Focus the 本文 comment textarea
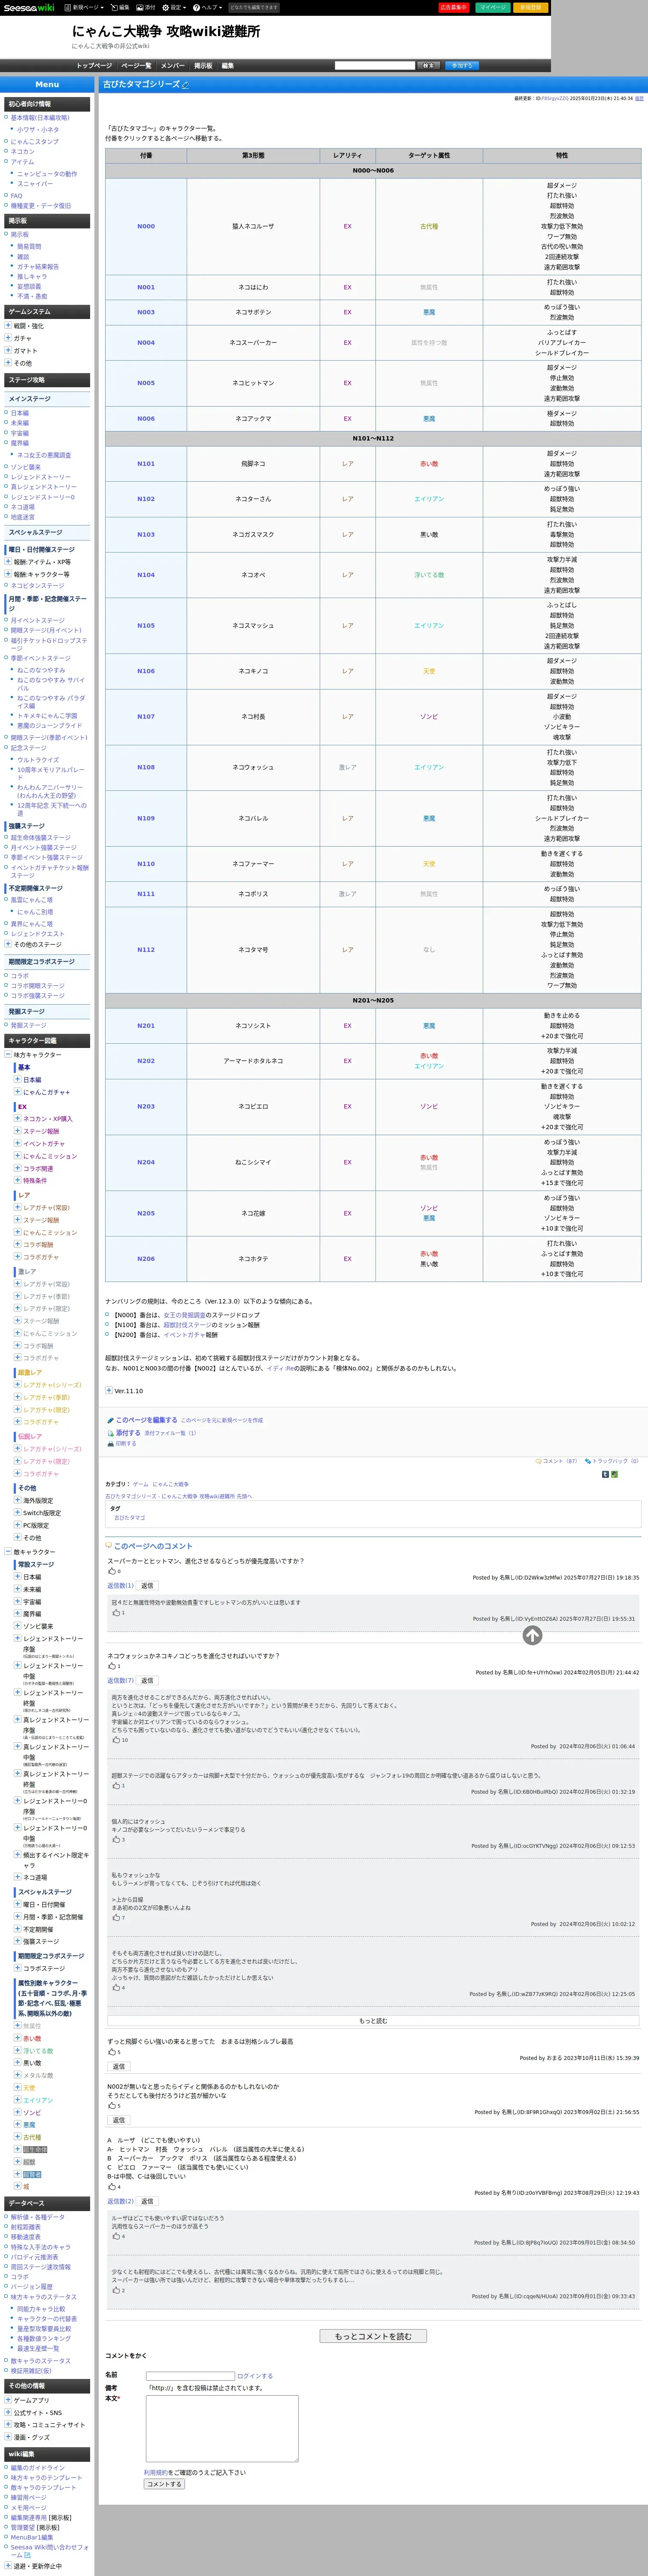 (x=222, y=2429)
